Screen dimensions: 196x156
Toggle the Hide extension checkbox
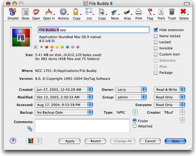(156, 30)
